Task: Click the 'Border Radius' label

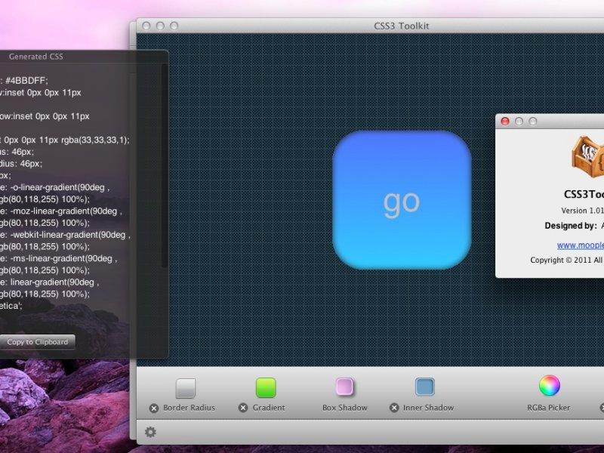Action: pos(190,408)
